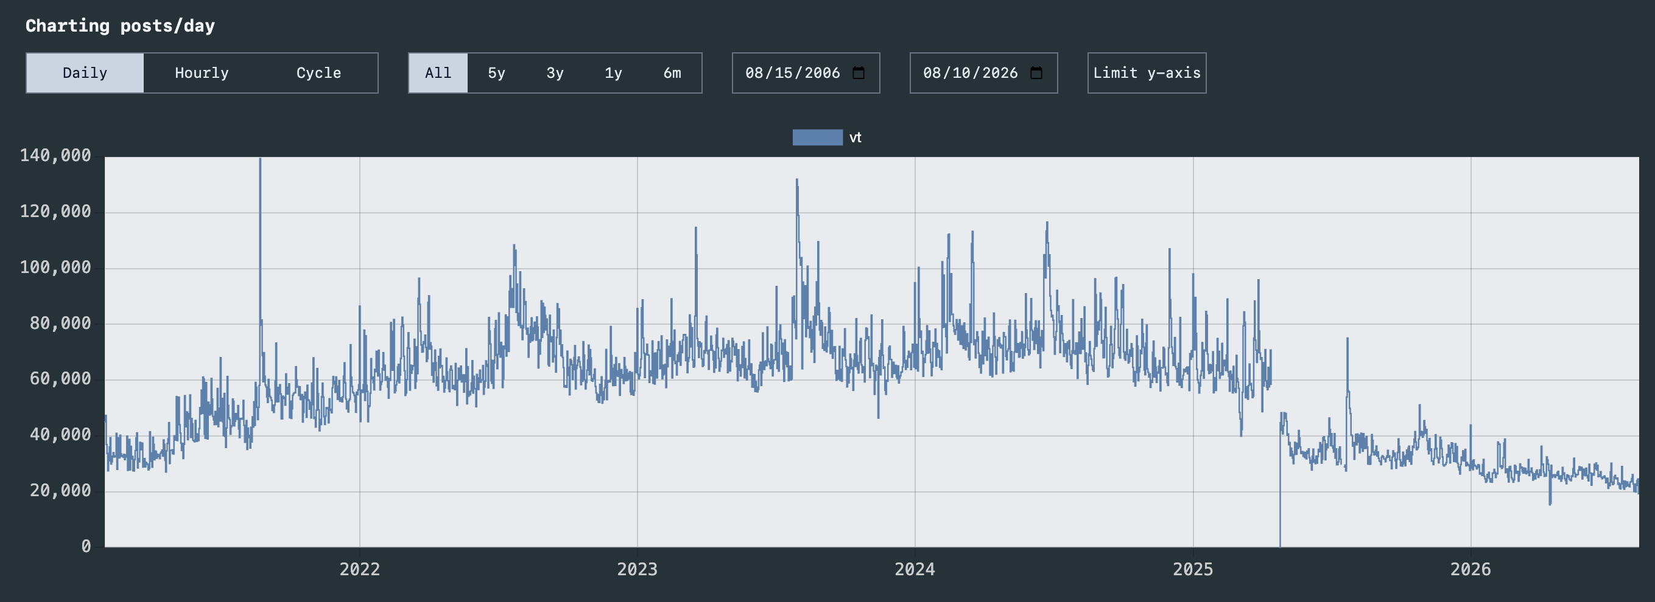Screen dimensions: 1655x602
Task: Click the 140,000 y-axis label
Action: coord(55,155)
